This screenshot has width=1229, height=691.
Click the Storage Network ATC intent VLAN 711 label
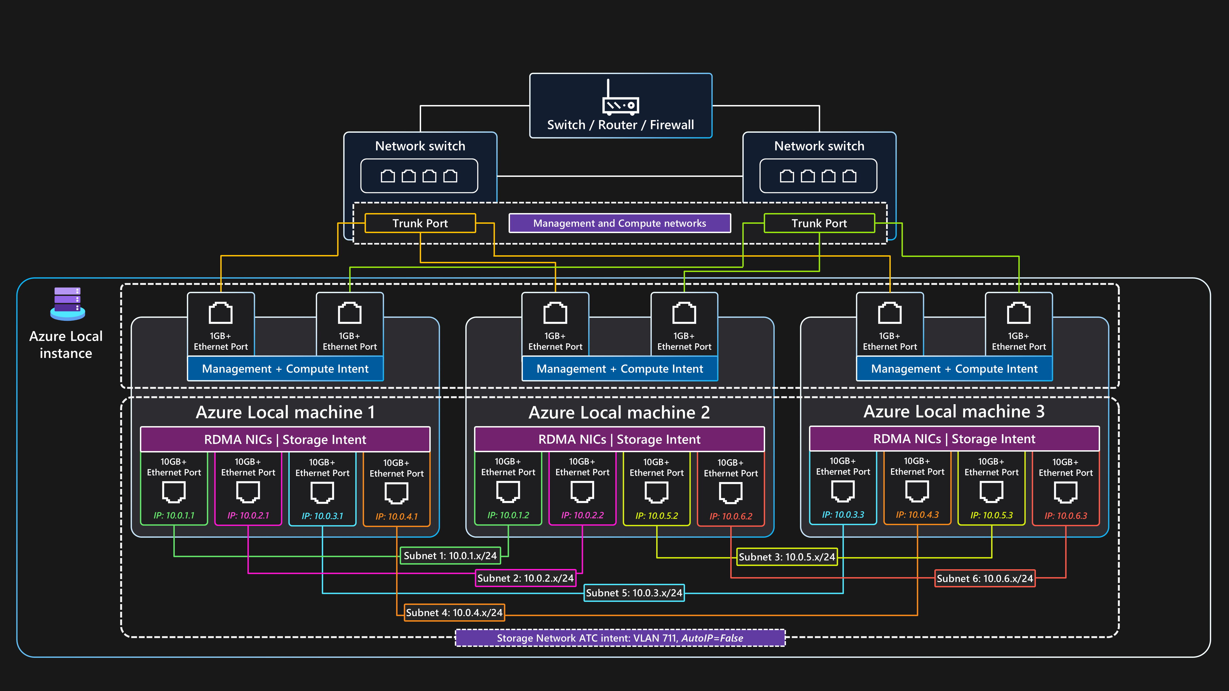coord(620,638)
